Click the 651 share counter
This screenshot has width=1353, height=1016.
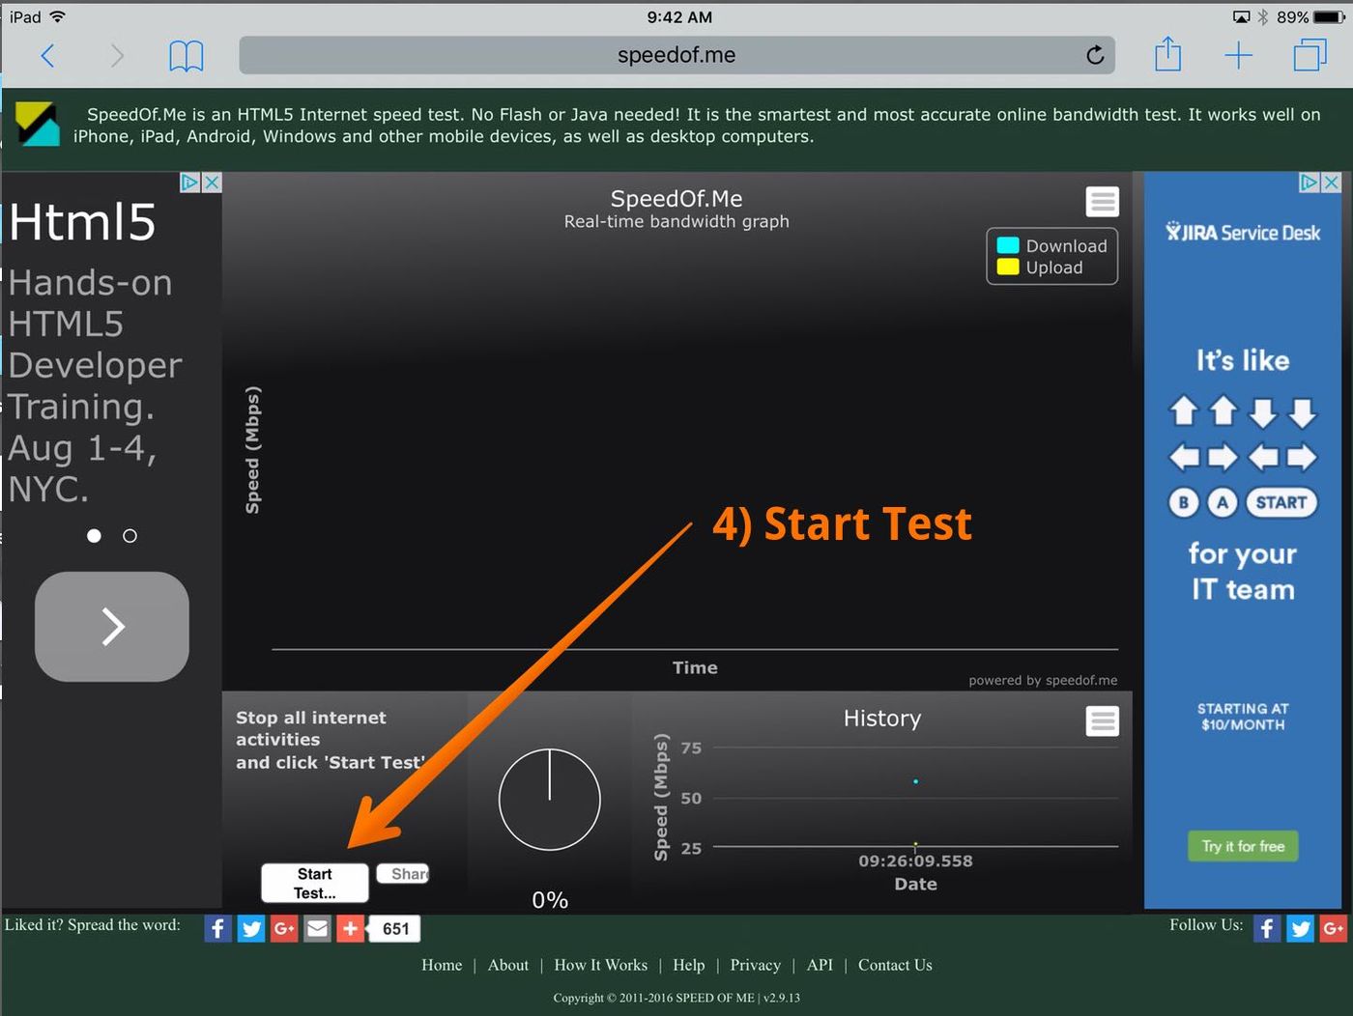[x=395, y=929]
